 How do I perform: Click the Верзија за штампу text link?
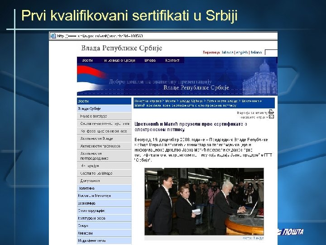252,113
